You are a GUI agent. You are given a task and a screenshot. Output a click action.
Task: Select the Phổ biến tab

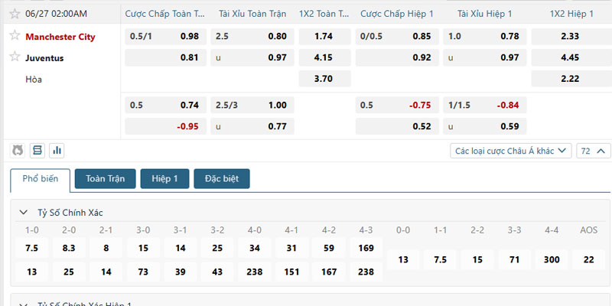pos(41,179)
